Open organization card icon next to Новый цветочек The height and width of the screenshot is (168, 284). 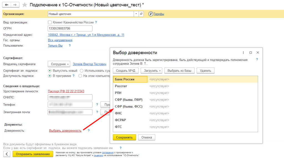[x=141, y=14]
